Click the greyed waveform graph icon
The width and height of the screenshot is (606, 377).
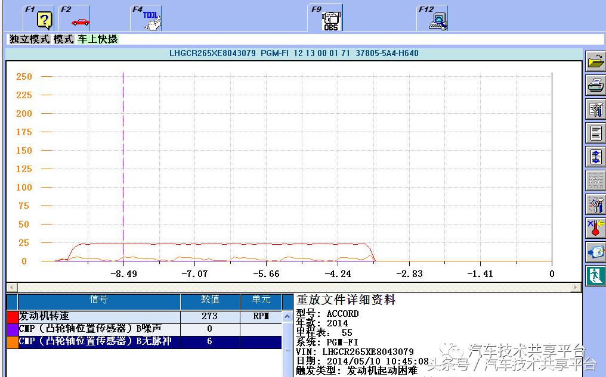pos(596,180)
